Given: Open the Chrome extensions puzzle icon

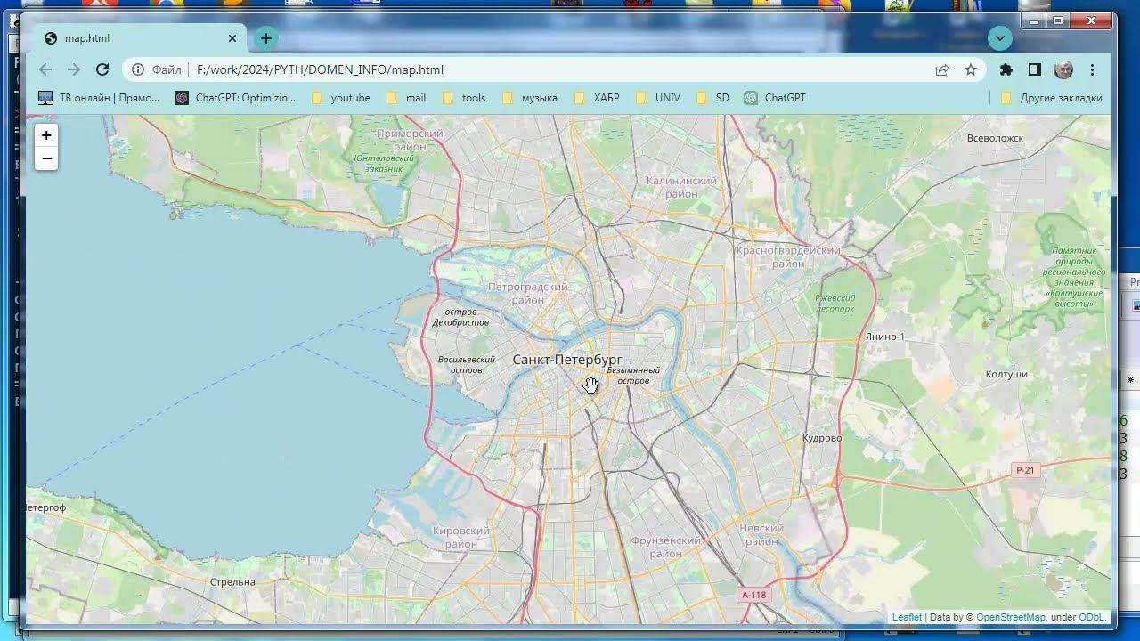Looking at the screenshot, I should point(1006,69).
